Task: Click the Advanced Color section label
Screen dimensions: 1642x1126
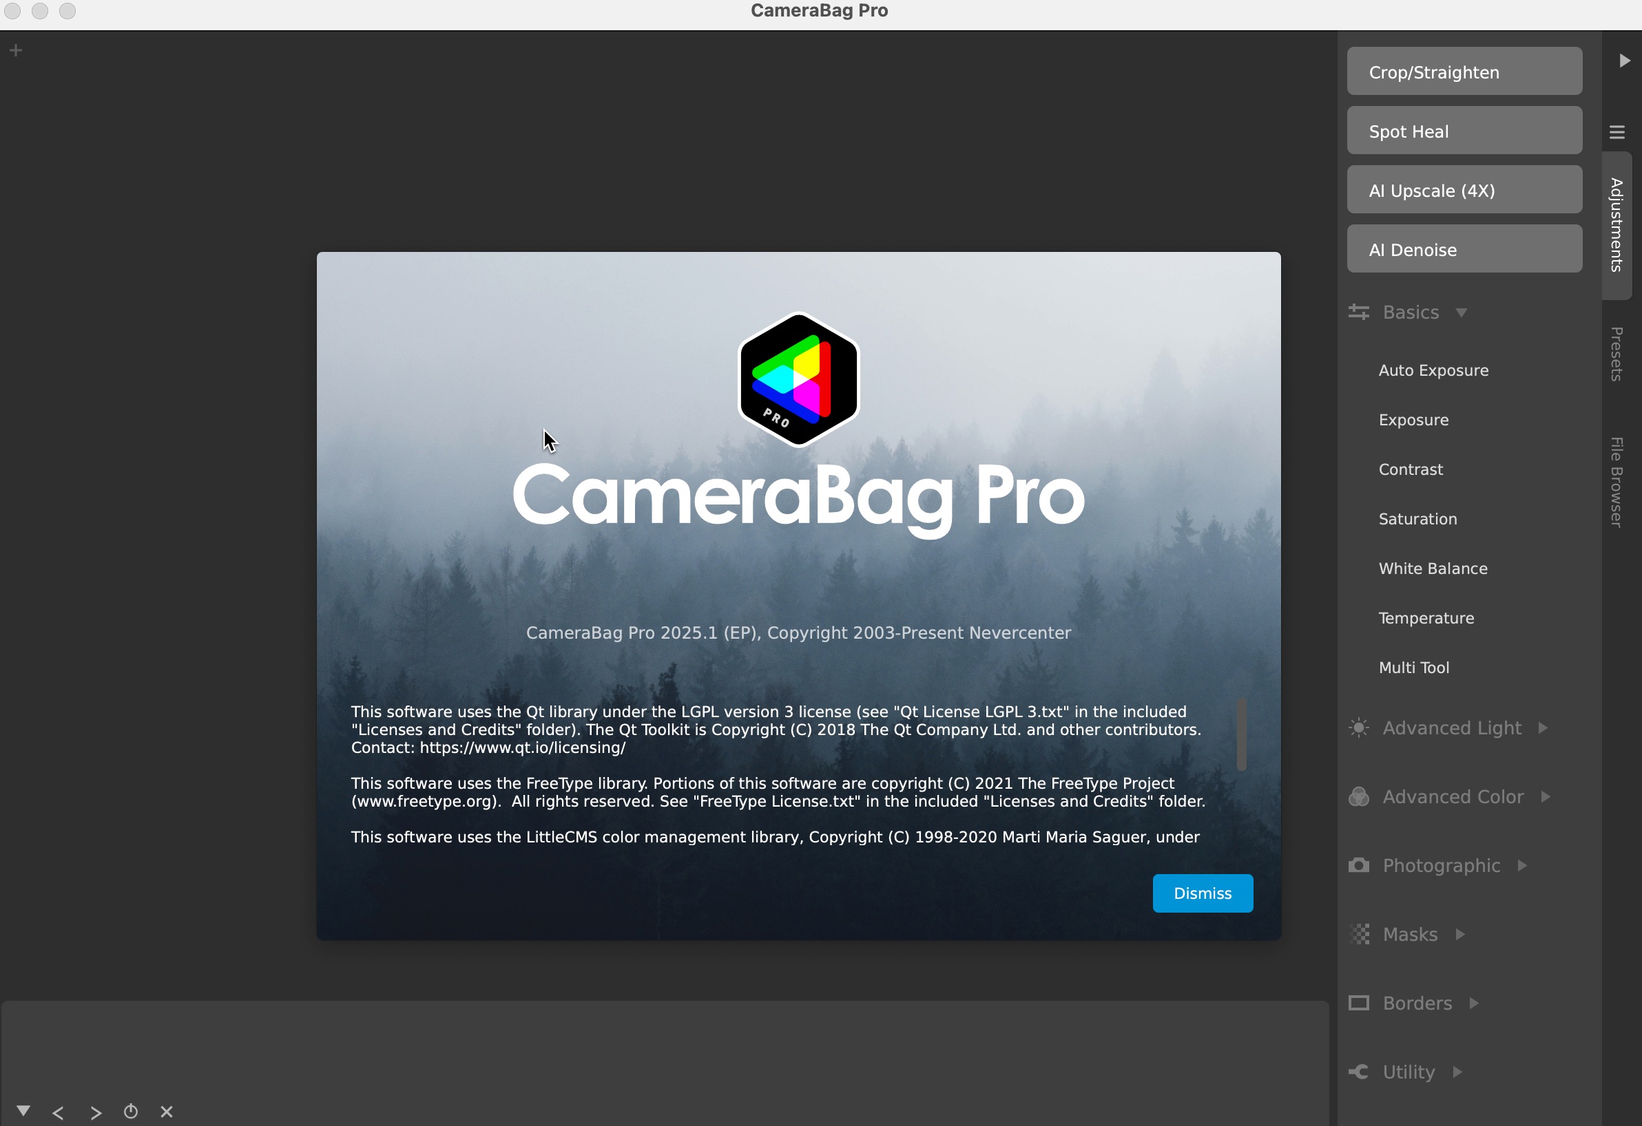Action: tap(1453, 797)
